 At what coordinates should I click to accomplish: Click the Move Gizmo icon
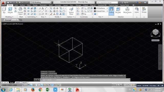coord(127,10)
